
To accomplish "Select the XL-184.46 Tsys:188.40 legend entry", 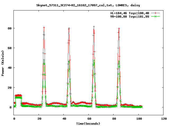I will pyautogui.click(x=130, y=13).
